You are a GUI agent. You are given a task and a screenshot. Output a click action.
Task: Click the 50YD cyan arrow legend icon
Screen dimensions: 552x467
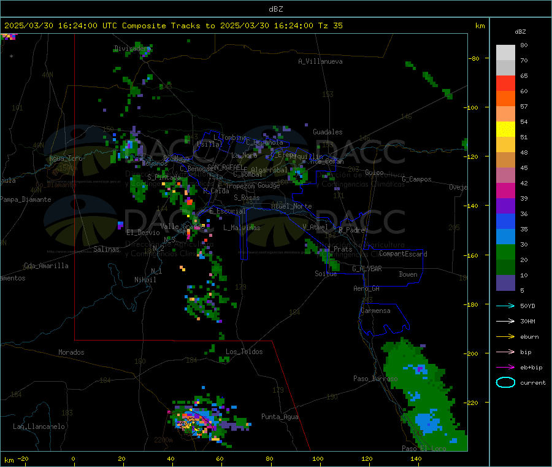505,306
